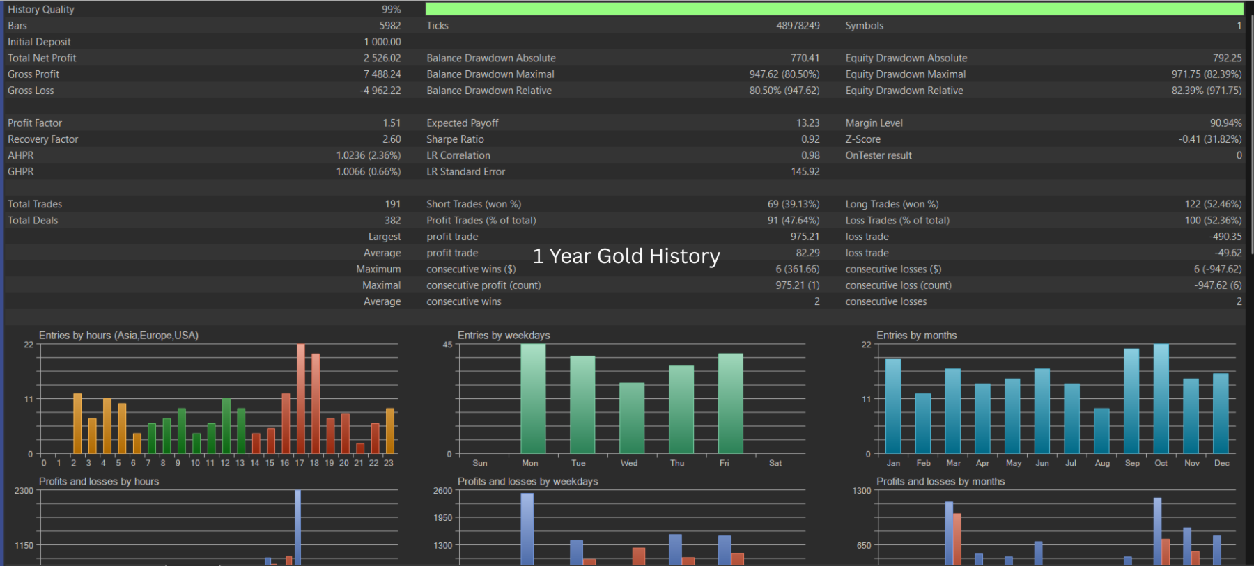Click the Sep bar in Entries by months
Screen dimensions: 1254x566
1131,402
